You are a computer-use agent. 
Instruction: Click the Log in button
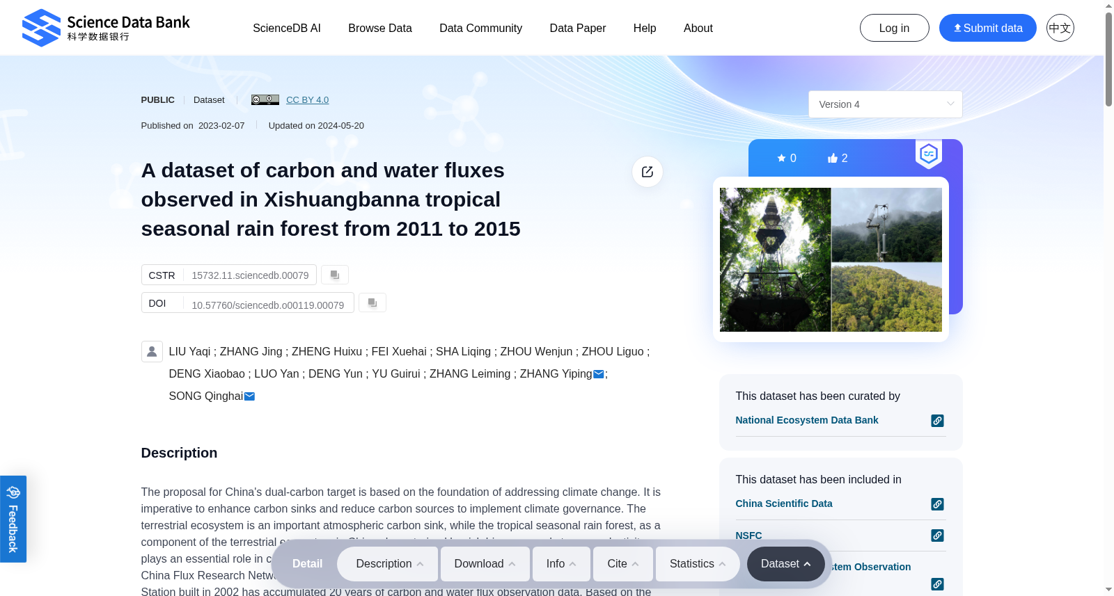click(894, 28)
